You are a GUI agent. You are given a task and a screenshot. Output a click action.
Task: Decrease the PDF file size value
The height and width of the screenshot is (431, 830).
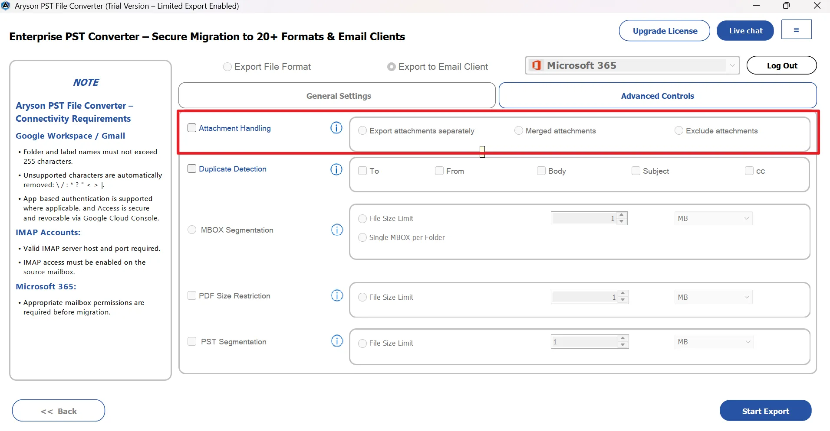[x=623, y=300]
